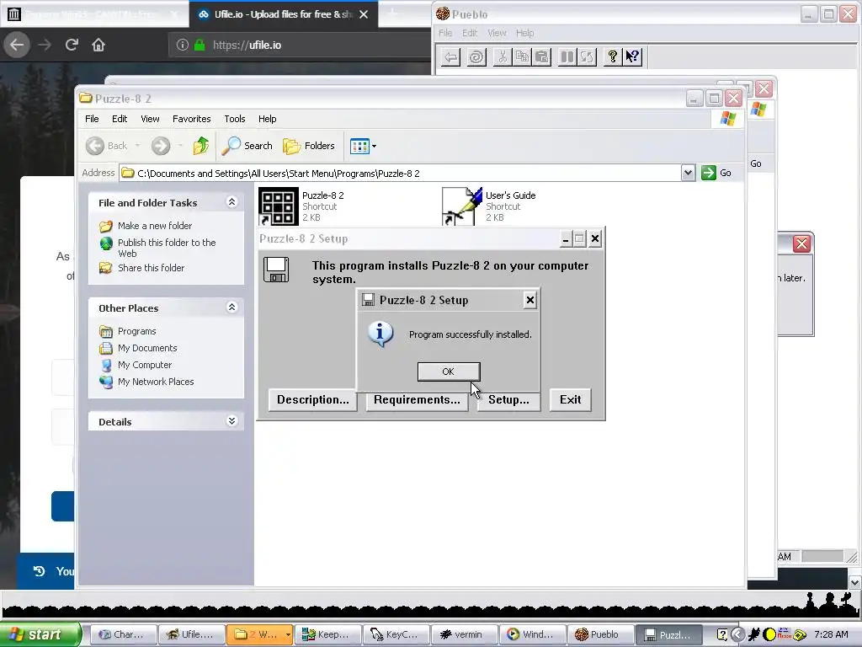This screenshot has height=647, width=862.
Task: Collapse the File and Folder Tasks panel
Action: click(232, 202)
